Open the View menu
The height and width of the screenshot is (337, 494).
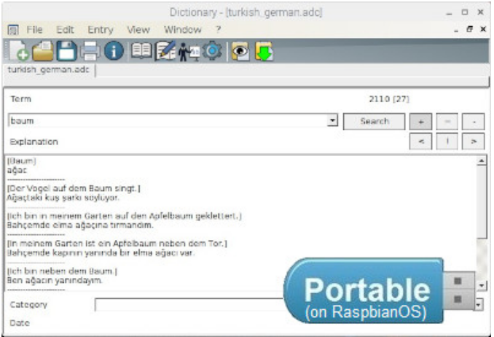138,30
